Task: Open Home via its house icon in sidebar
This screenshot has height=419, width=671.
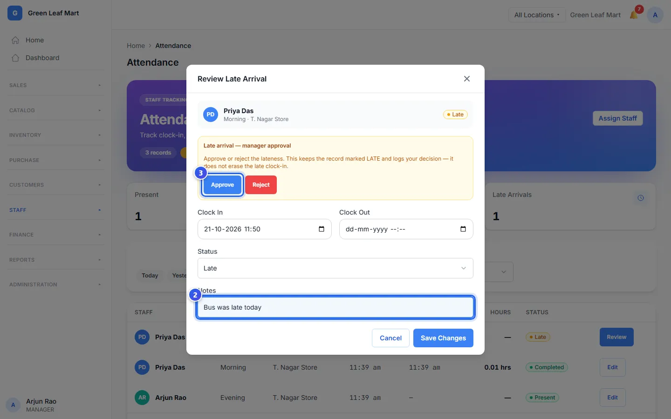Action: pos(15,40)
